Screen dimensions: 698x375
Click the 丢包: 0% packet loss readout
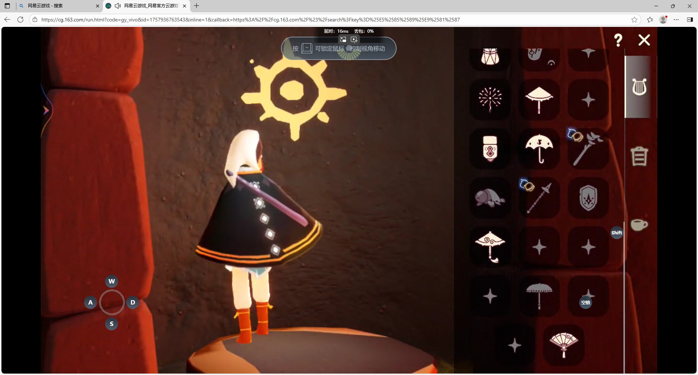364,31
